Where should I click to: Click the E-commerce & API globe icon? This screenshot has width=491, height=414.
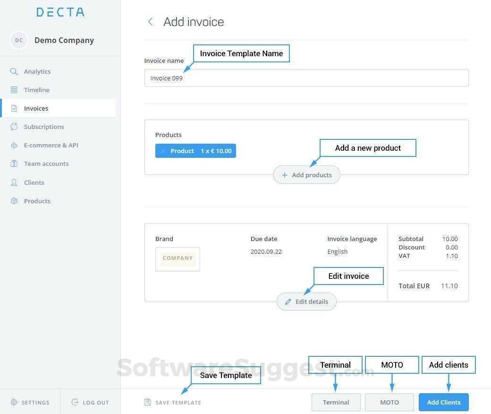point(14,145)
